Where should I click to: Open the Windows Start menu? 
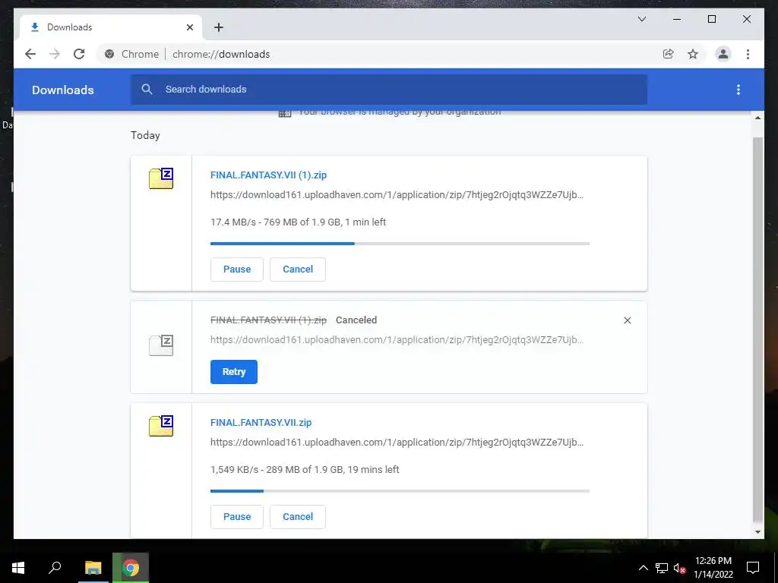[18, 568]
